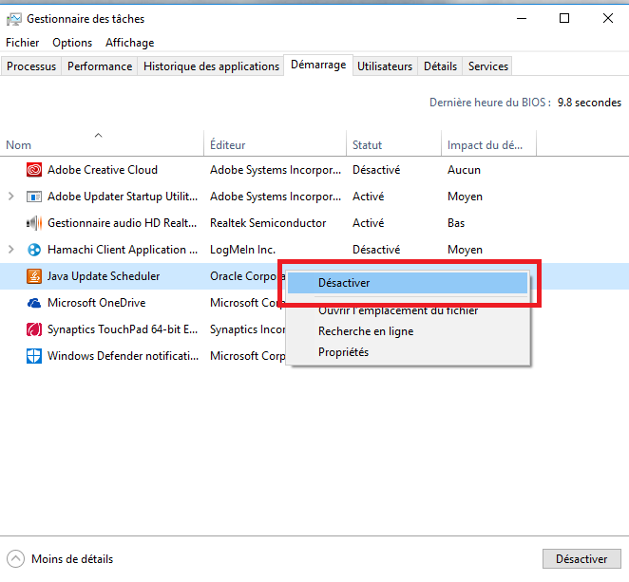Open the Détails tab

click(x=440, y=66)
